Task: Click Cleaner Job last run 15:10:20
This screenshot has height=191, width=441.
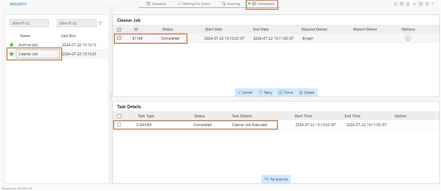Action: point(79,54)
